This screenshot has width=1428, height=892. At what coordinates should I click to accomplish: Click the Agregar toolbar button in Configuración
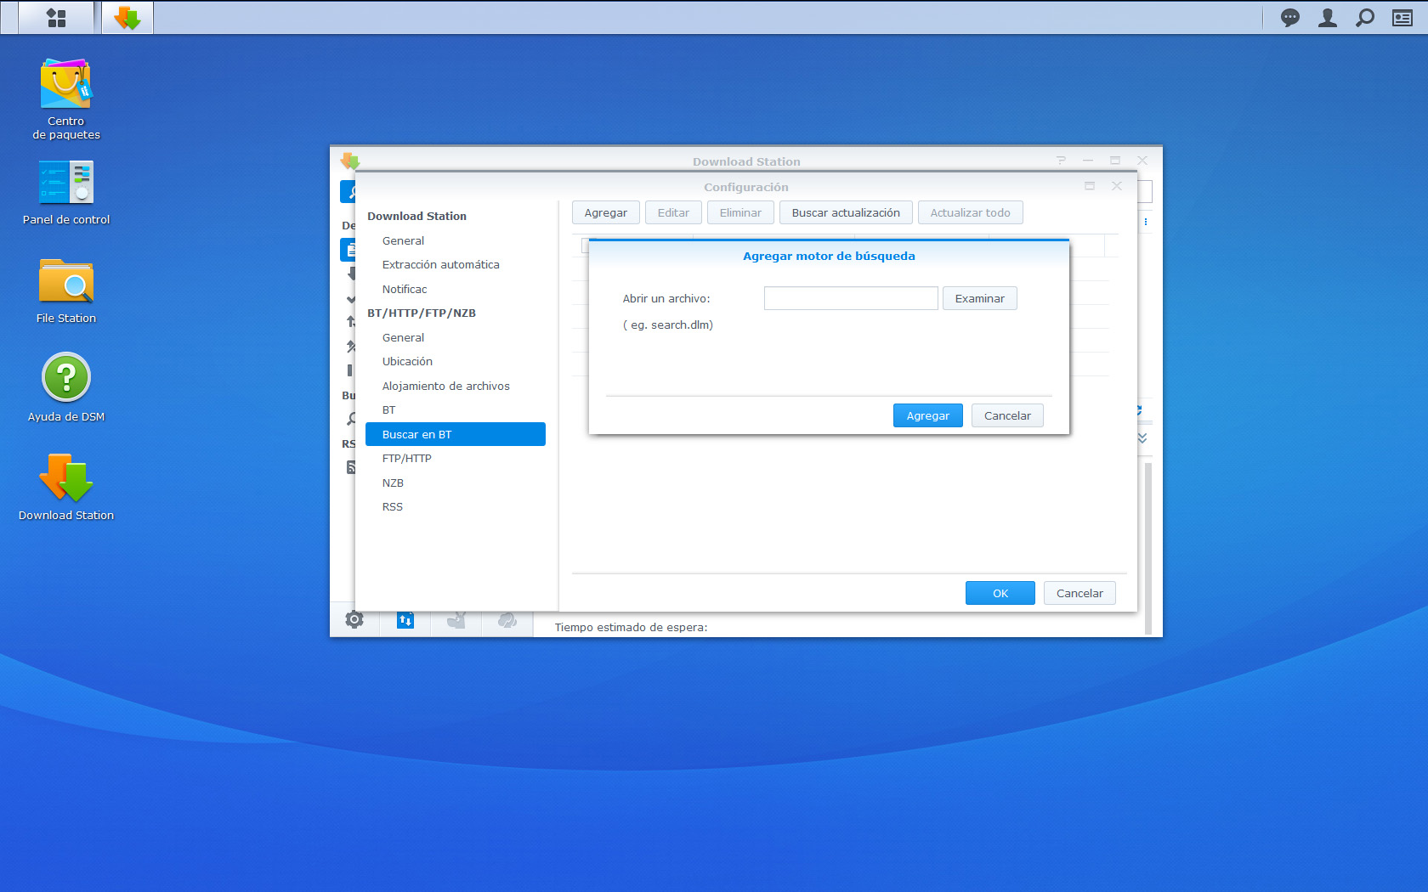606,212
